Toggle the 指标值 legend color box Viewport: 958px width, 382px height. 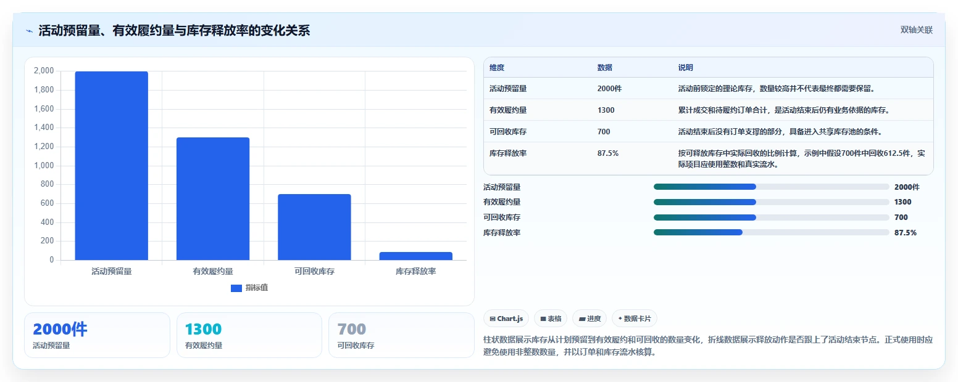pyautogui.click(x=236, y=288)
